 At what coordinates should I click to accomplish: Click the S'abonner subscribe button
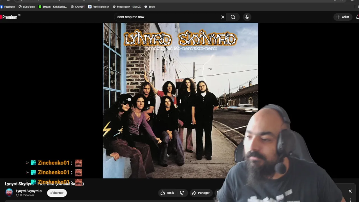pyautogui.click(x=57, y=193)
